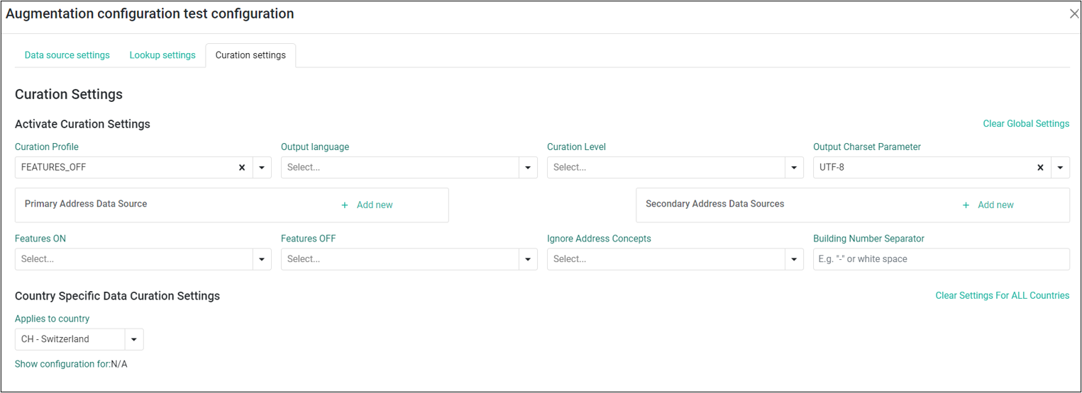Click the plus icon for Secondary Address Data Sources

click(x=966, y=205)
